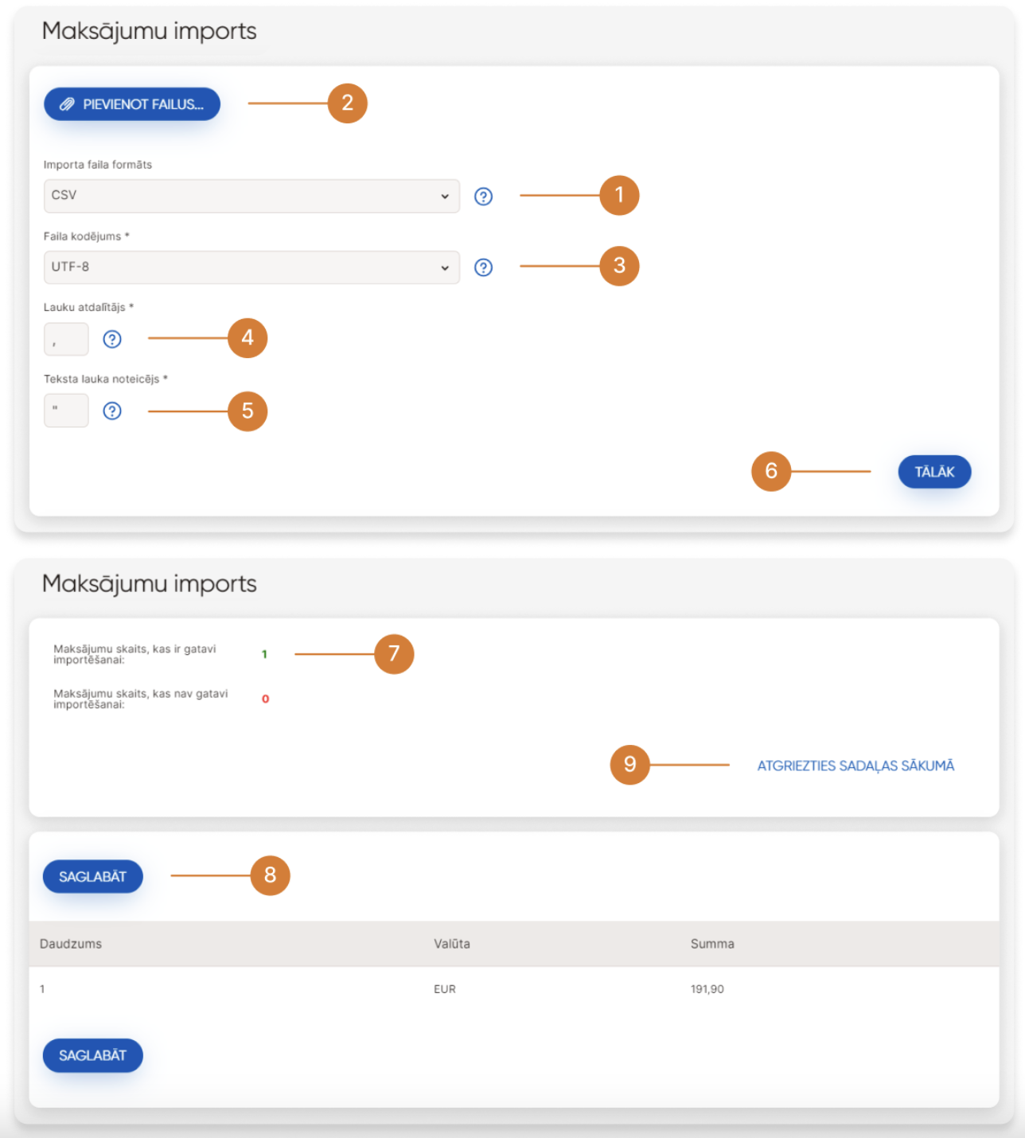Click the lower SAGLABĀT button below table
Screen dimensions: 1025x1138
(x=92, y=1055)
